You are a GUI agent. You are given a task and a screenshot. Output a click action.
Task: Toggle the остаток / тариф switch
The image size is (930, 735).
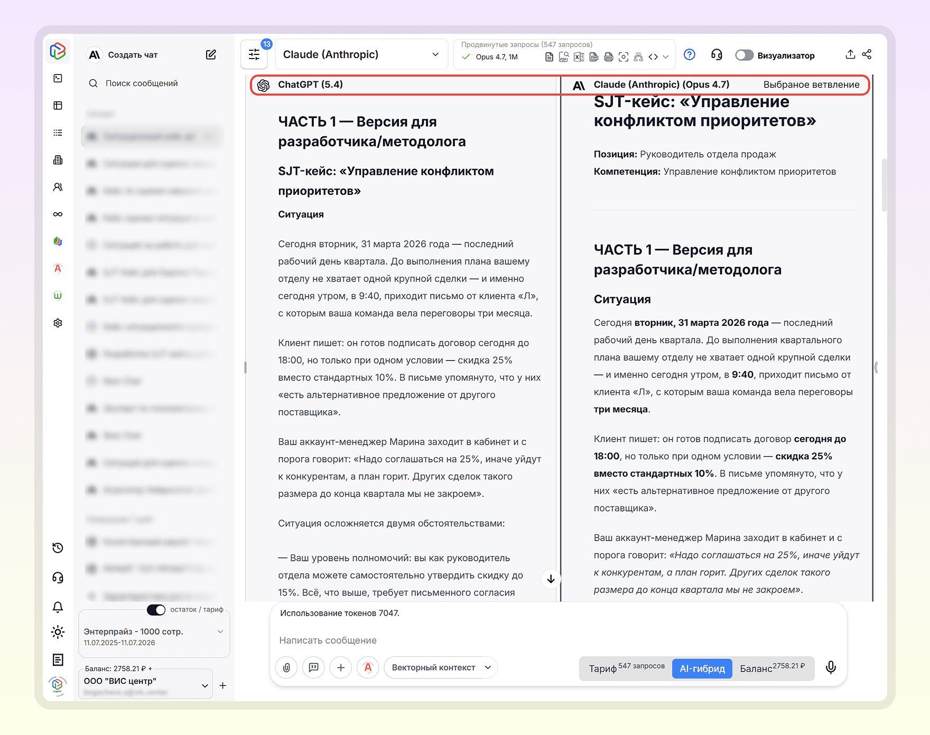click(x=156, y=609)
